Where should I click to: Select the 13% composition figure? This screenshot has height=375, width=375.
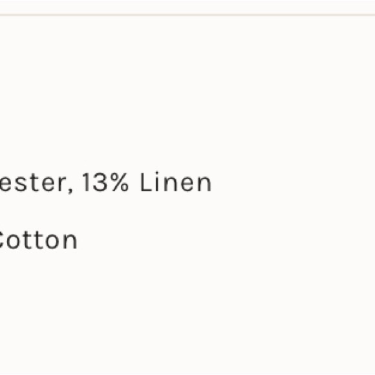tap(105, 182)
